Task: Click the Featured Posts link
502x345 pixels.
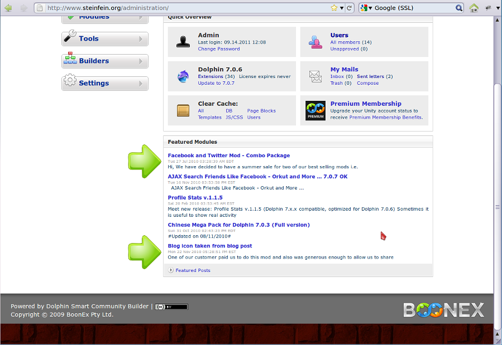Action: pos(193,270)
